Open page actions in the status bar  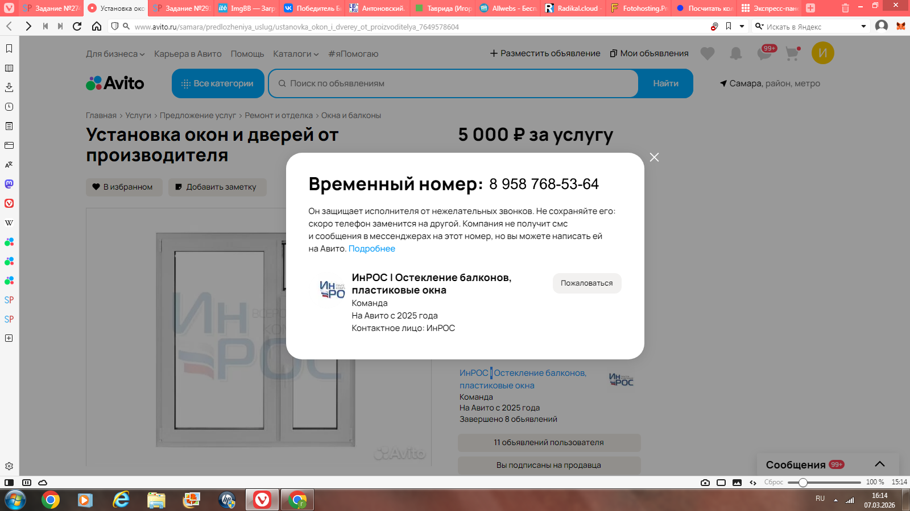[753, 483]
